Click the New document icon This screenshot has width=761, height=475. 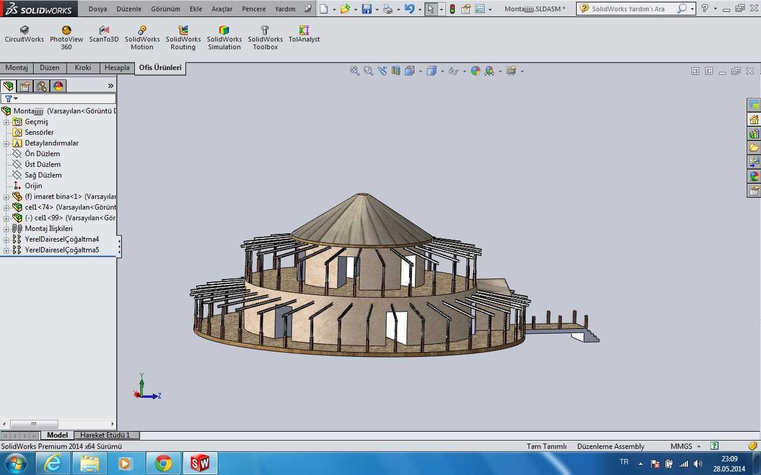(x=323, y=9)
